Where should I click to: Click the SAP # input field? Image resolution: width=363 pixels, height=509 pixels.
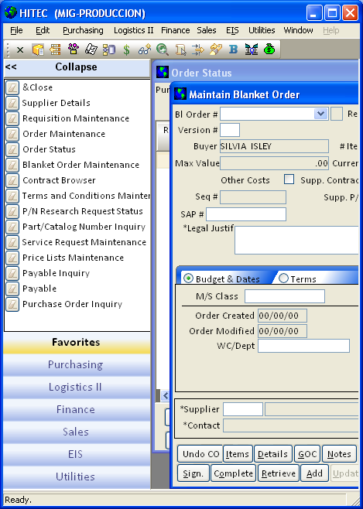[x=246, y=214]
